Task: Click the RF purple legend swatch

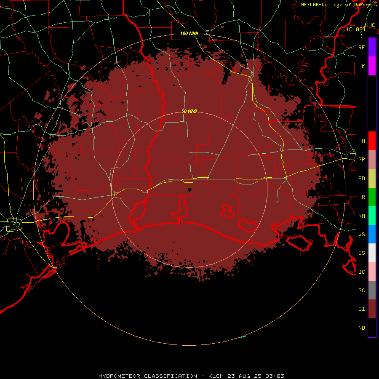Action: 372,47
